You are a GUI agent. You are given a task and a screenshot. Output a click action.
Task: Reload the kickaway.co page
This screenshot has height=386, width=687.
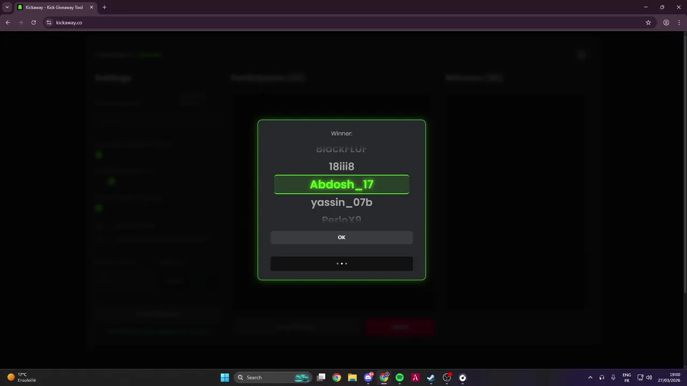33,23
